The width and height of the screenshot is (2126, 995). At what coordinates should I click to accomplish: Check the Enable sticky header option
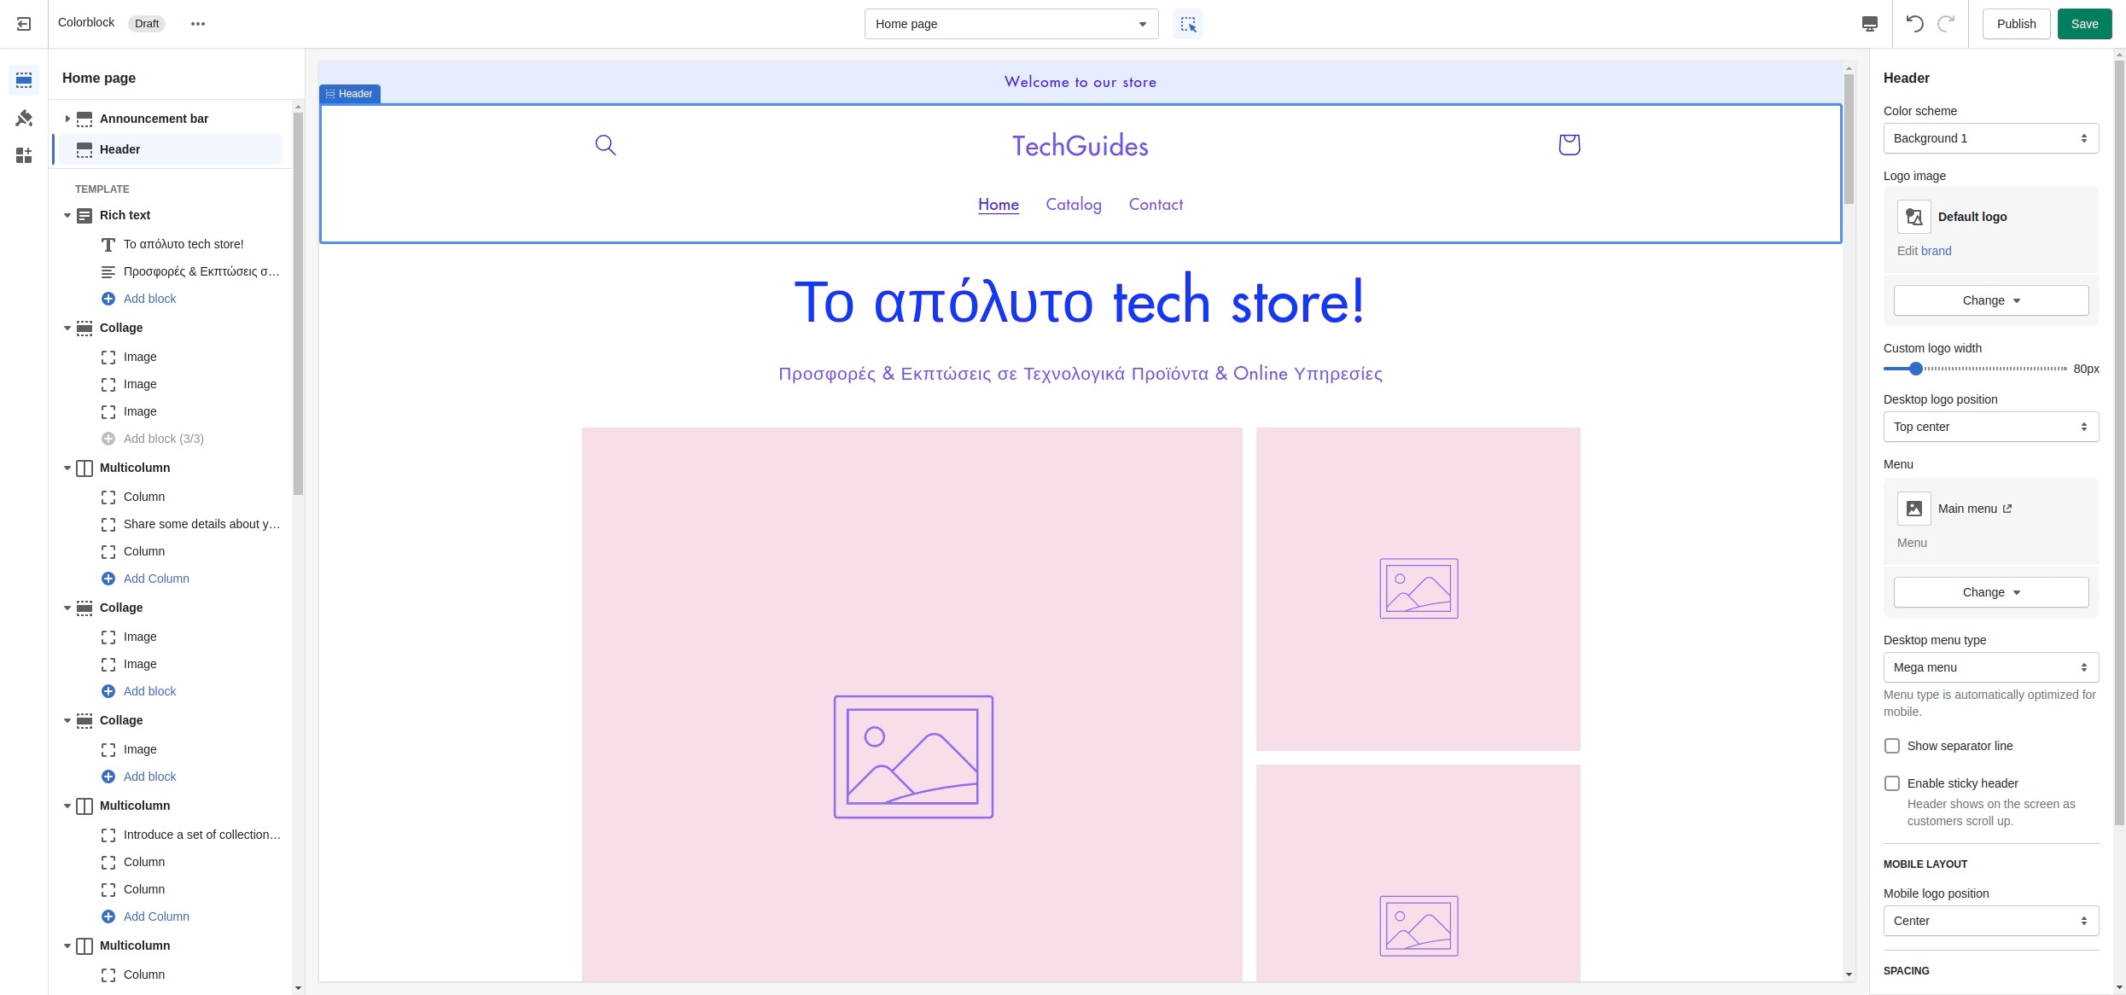pos(1892,783)
